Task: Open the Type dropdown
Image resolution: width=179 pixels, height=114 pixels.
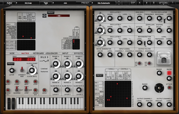Action: [46, 3]
